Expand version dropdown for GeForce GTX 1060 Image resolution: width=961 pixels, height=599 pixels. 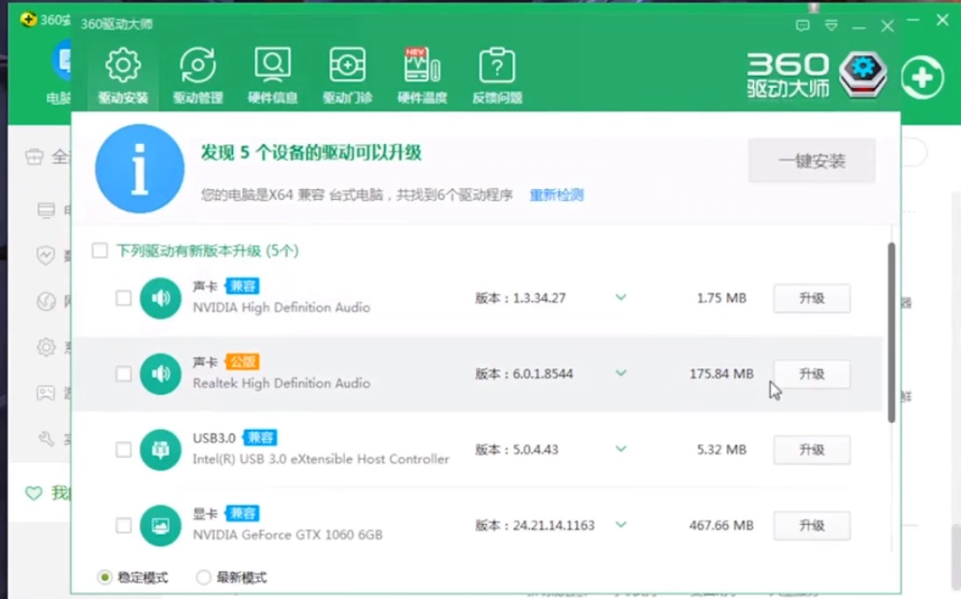(621, 526)
